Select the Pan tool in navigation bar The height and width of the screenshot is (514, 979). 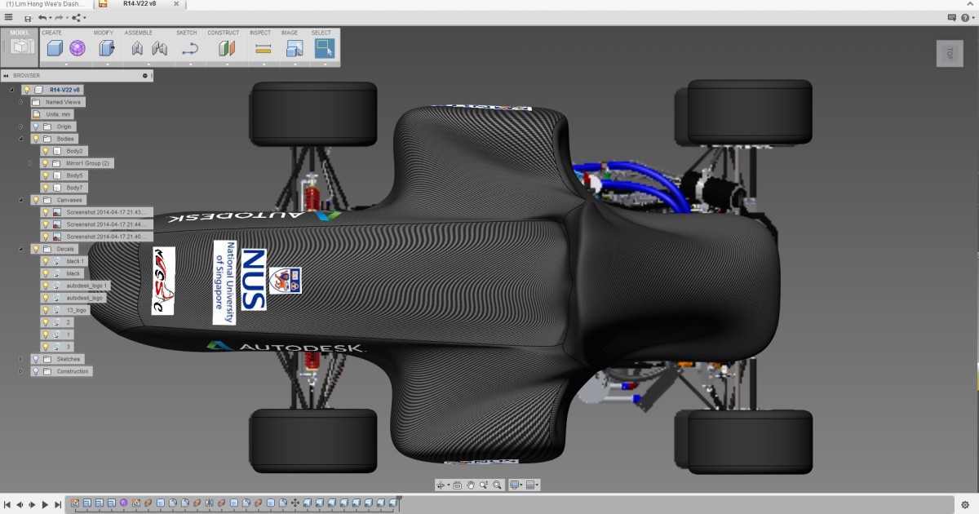point(471,485)
